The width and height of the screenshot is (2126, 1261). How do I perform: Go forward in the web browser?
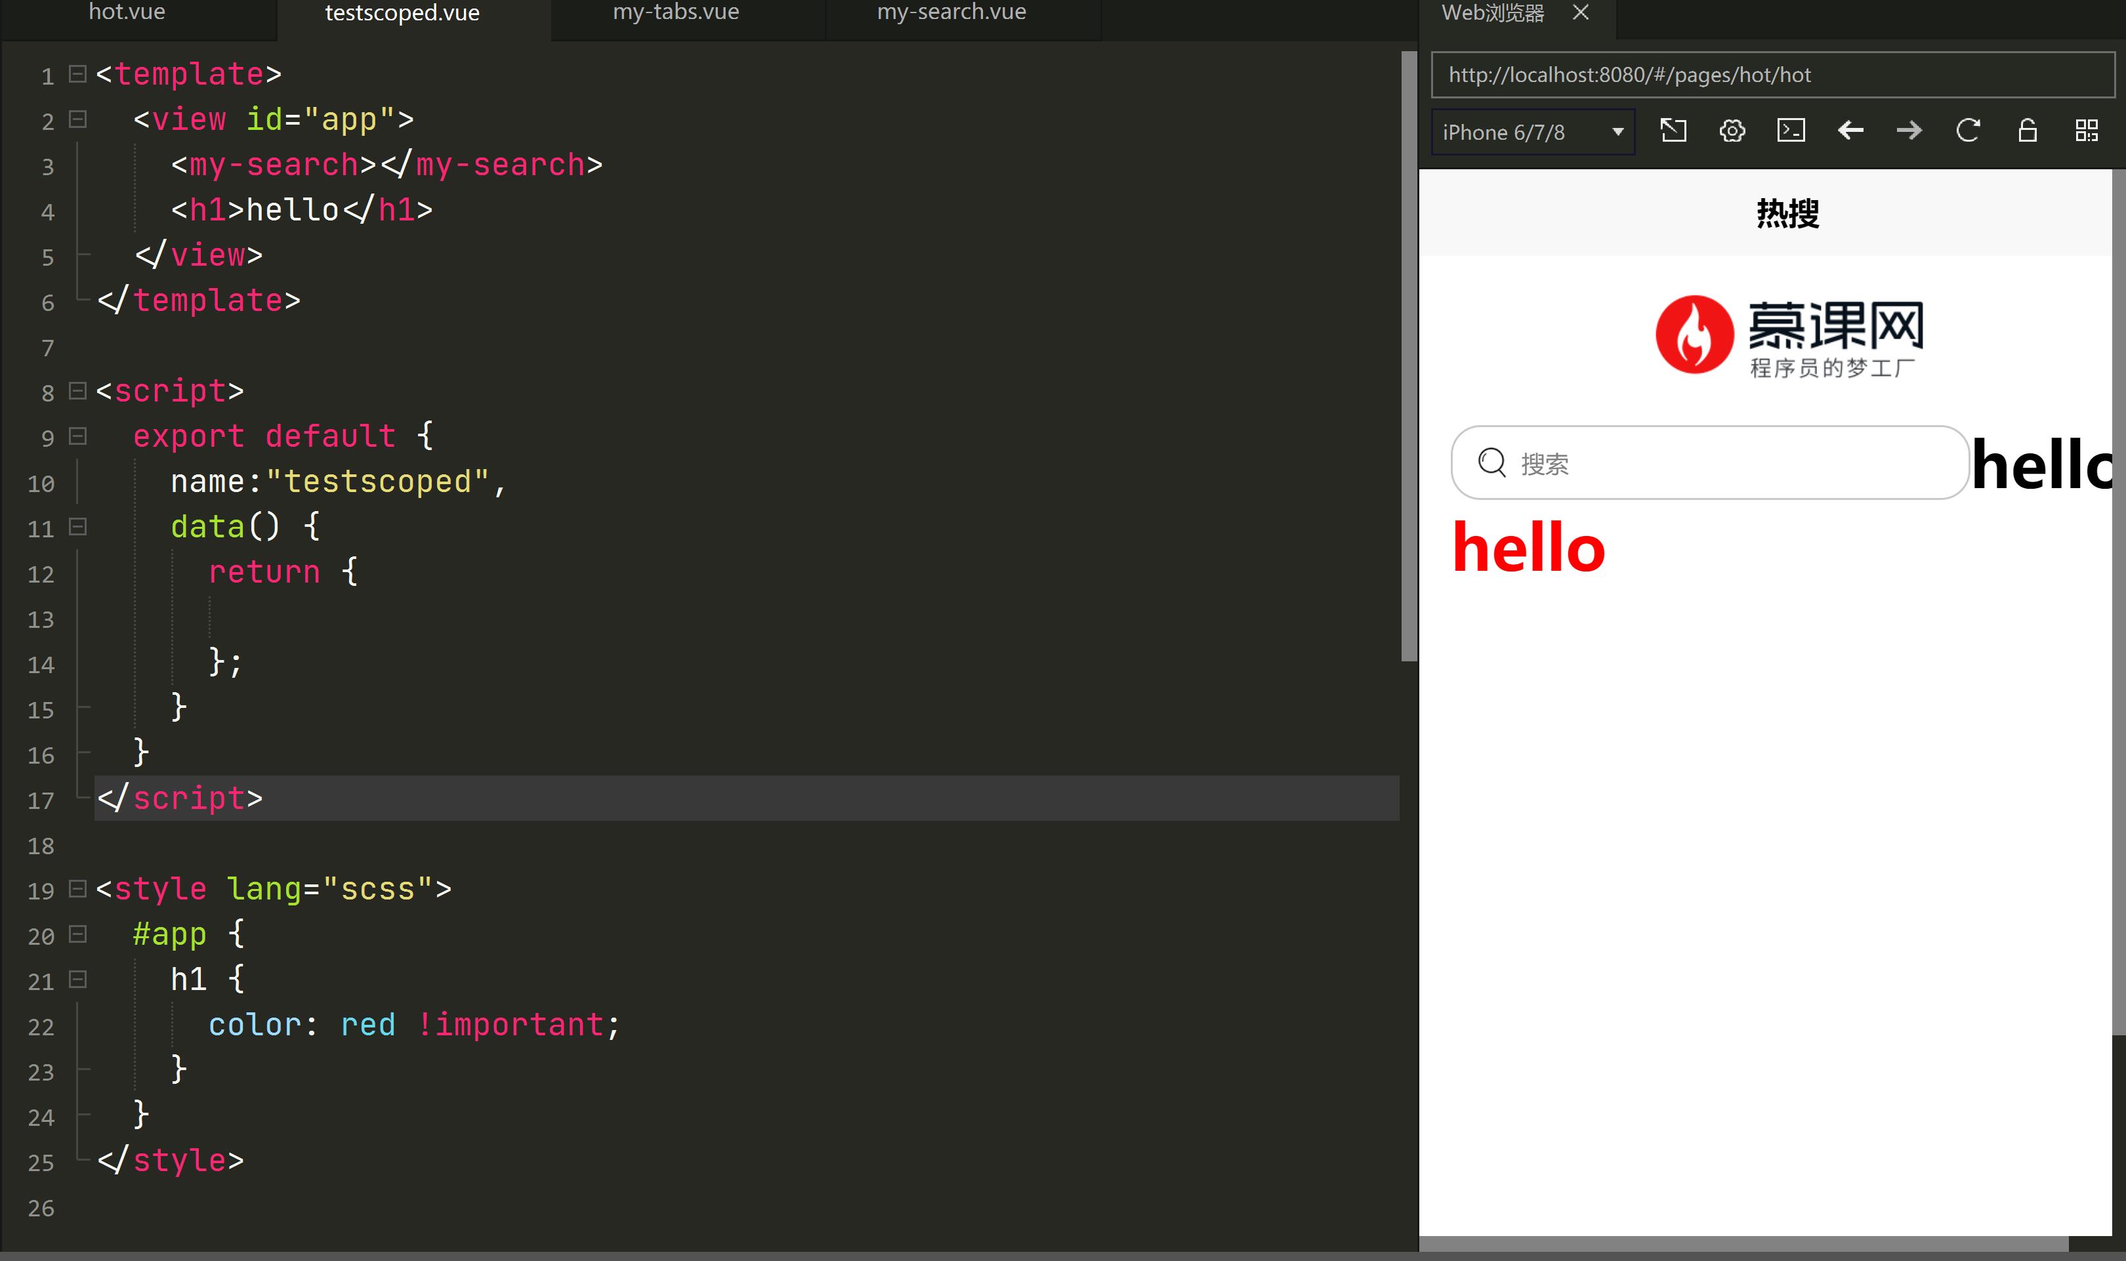click(x=1909, y=131)
